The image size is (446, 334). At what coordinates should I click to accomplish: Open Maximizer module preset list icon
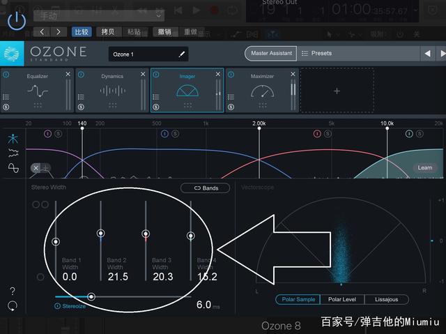231,97
